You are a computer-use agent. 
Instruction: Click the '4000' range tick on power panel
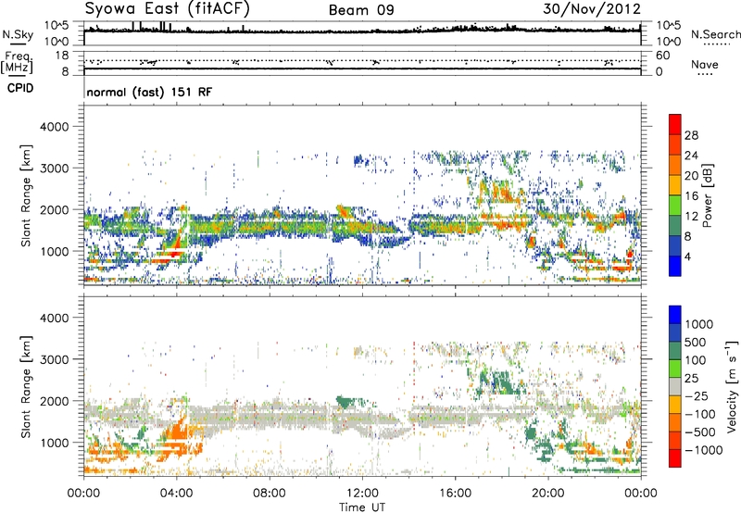pos(54,127)
